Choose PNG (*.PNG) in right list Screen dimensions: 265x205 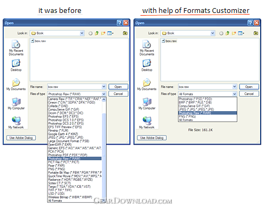pyautogui.click(x=208, y=117)
